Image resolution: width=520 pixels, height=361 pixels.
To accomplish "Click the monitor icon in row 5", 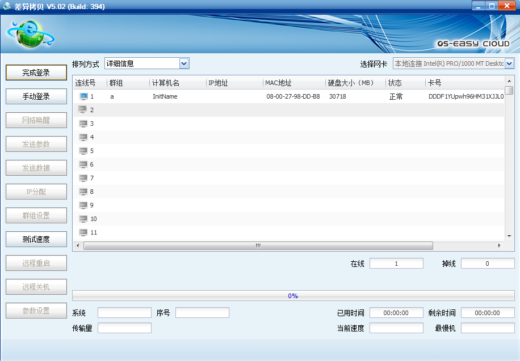I will point(83,151).
